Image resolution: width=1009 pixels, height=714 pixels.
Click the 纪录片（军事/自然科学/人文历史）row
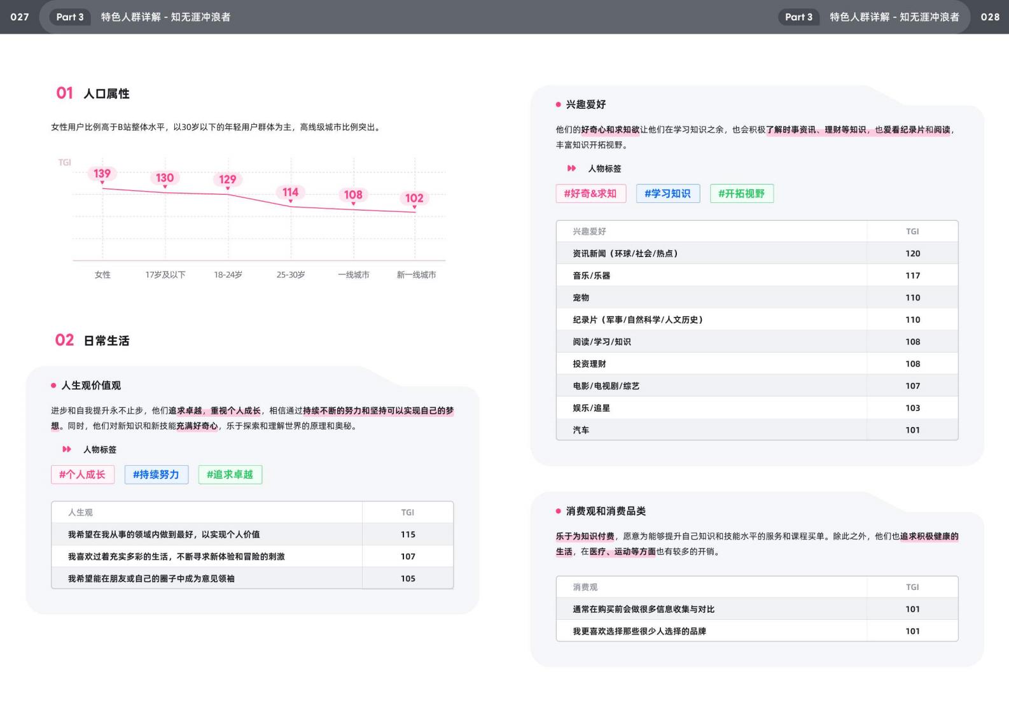[x=757, y=319]
